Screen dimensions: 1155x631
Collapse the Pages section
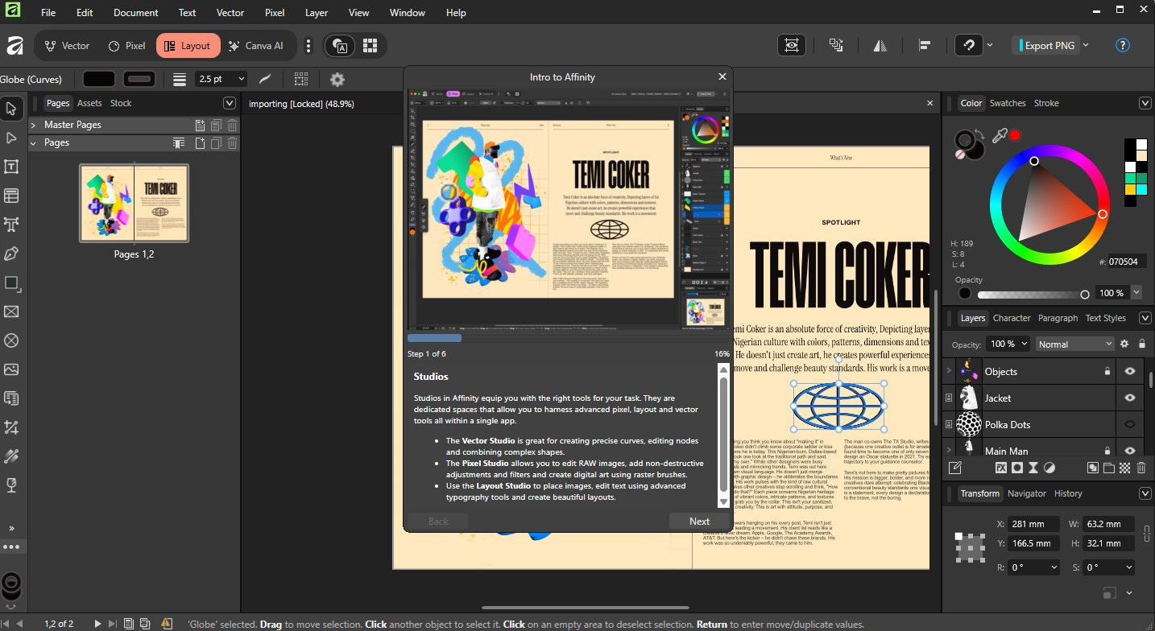(x=34, y=142)
